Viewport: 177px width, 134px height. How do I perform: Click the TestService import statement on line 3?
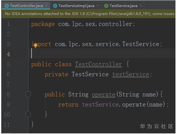point(96,44)
